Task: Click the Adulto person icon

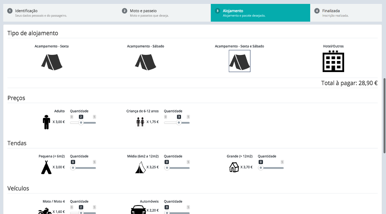Action: (x=46, y=122)
